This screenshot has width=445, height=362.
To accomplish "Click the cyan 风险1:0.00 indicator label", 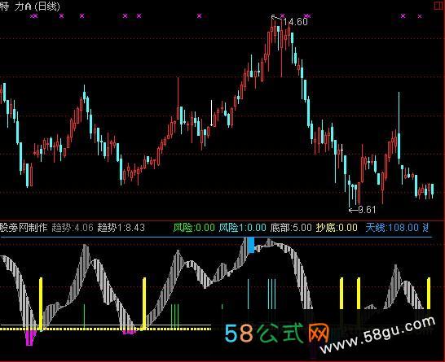I will 243,228.
